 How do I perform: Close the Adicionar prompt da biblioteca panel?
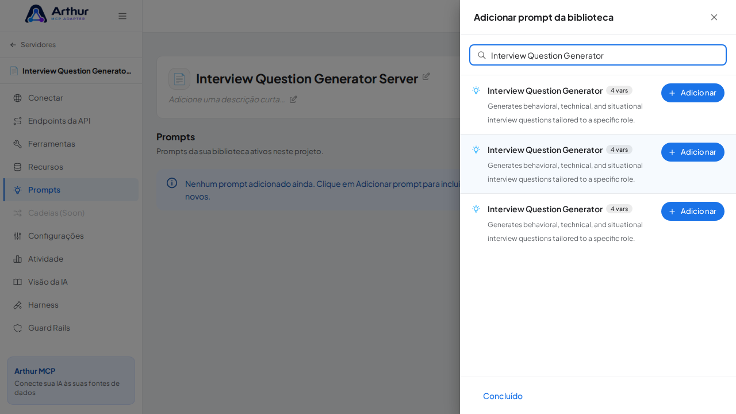pyautogui.click(x=714, y=17)
